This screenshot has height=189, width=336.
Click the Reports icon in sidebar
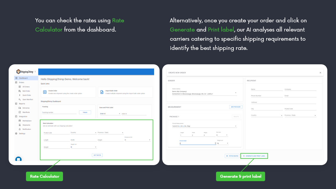(16, 104)
